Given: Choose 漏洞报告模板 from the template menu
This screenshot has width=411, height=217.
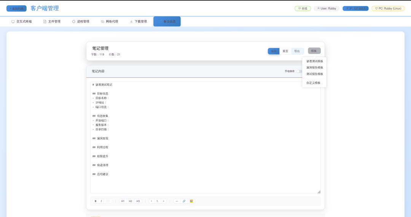Looking at the screenshot, I should (x=314, y=68).
